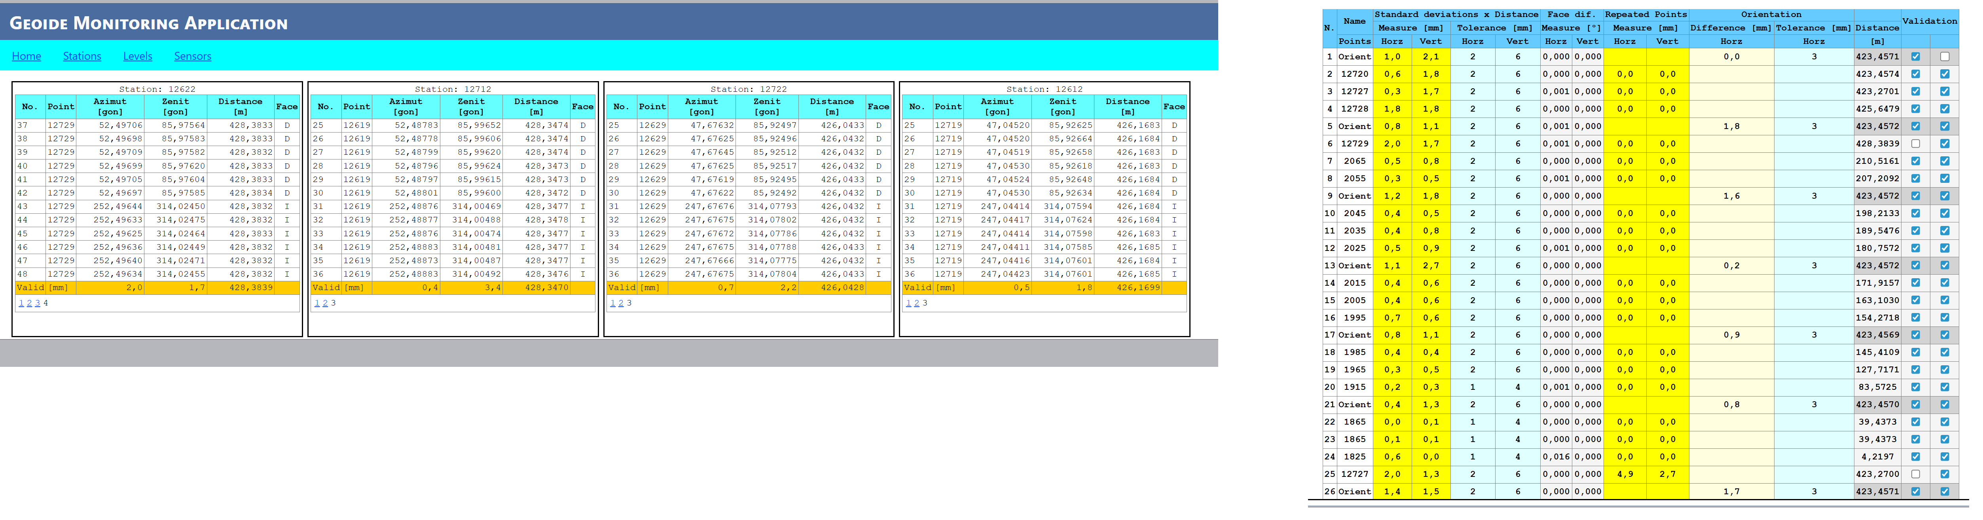The width and height of the screenshot is (1983, 520).
Task: Click the 'Geoide Monitoring Application' title
Action: (x=149, y=23)
